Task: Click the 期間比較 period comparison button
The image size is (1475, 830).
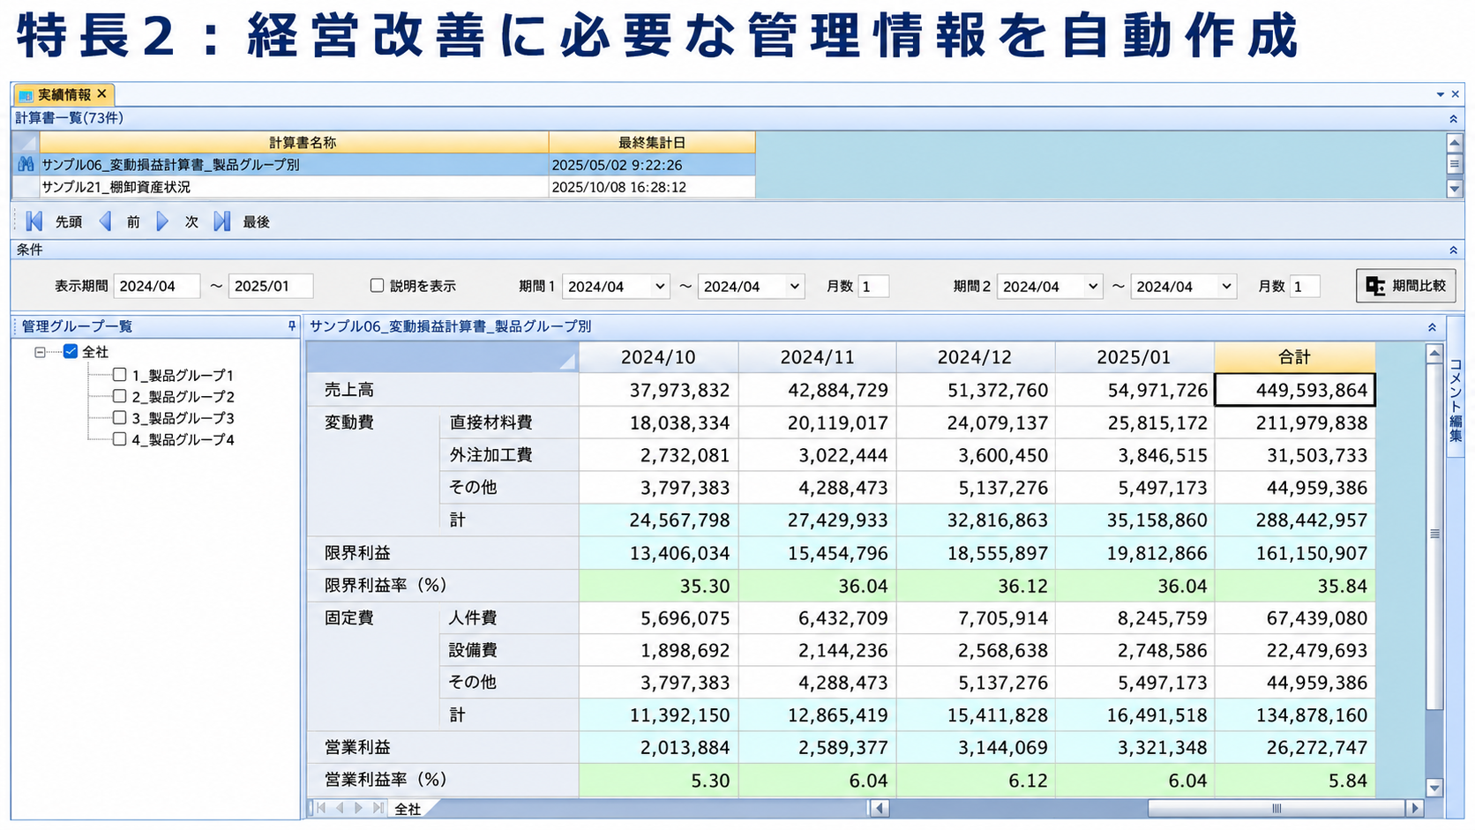Action: [1405, 286]
